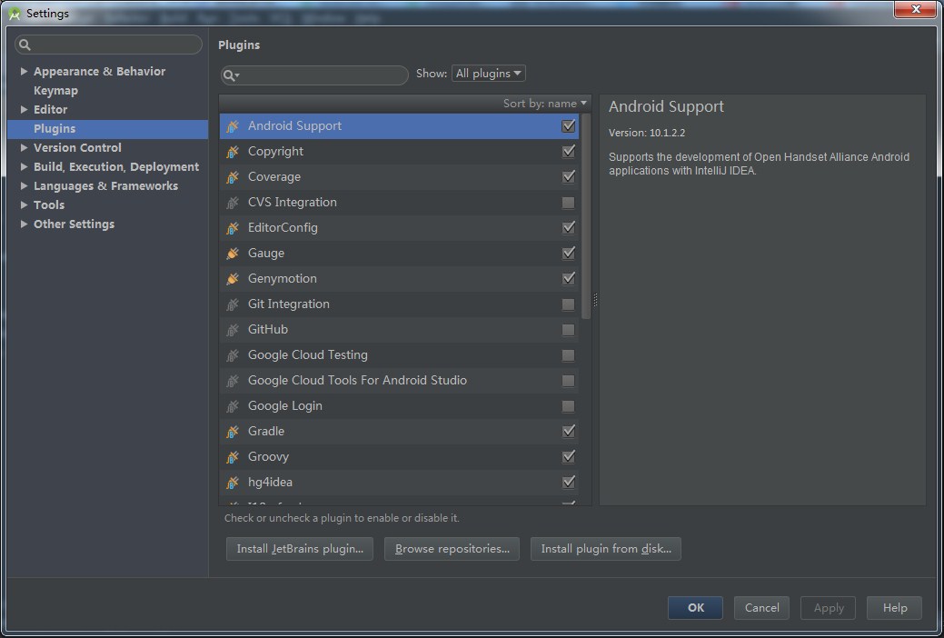
Task: Click the Coverage plugin icon
Action: pyautogui.click(x=233, y=177)
